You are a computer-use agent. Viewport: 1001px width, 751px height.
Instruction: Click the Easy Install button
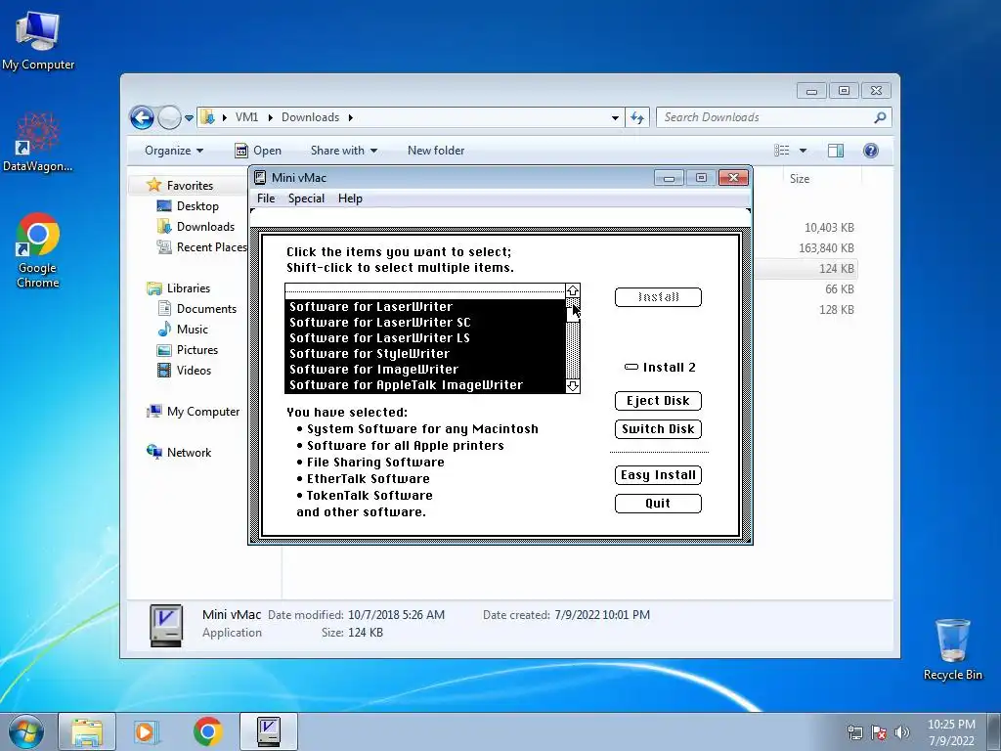tap(658, 475)
